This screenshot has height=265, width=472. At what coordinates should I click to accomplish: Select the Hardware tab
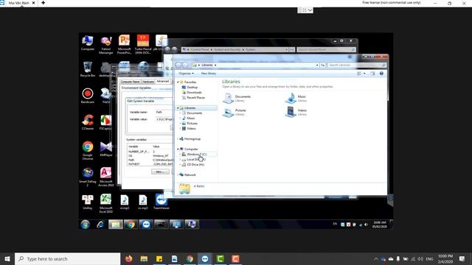tap(148, 82)
